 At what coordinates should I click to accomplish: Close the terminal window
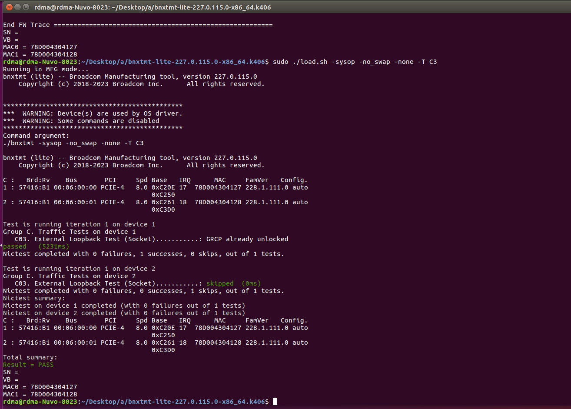point(7,7)
